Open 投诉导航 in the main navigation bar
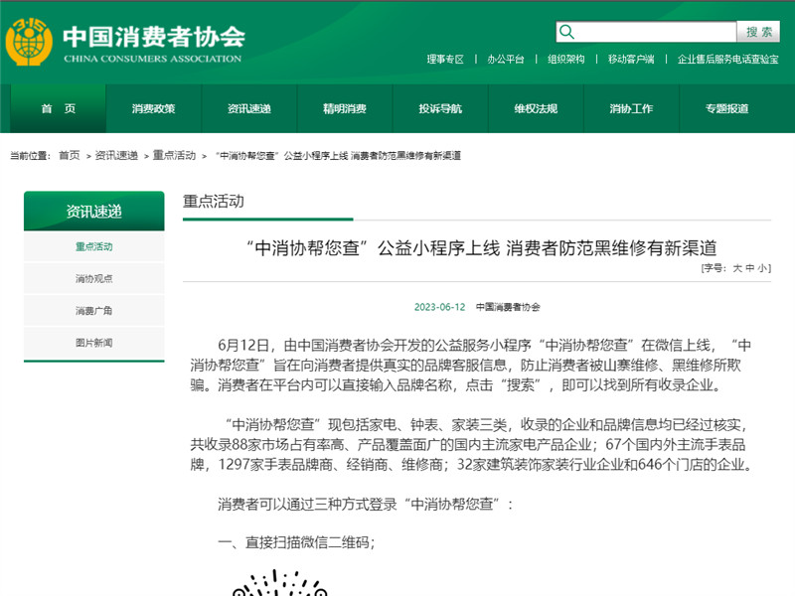 tap(440, 108)
